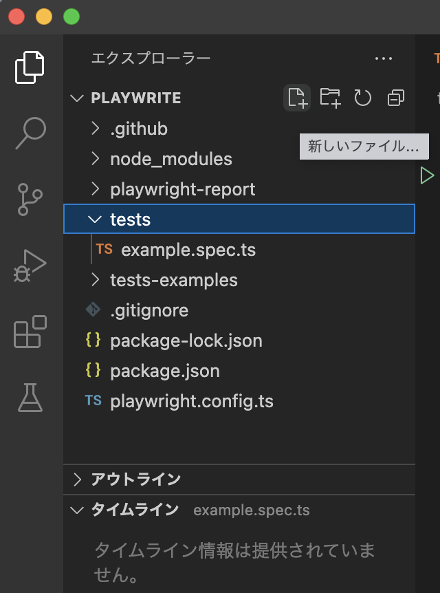The image size is (440, 593).
Task: Collapse all folders in explorer
Action: coord(396,98)
